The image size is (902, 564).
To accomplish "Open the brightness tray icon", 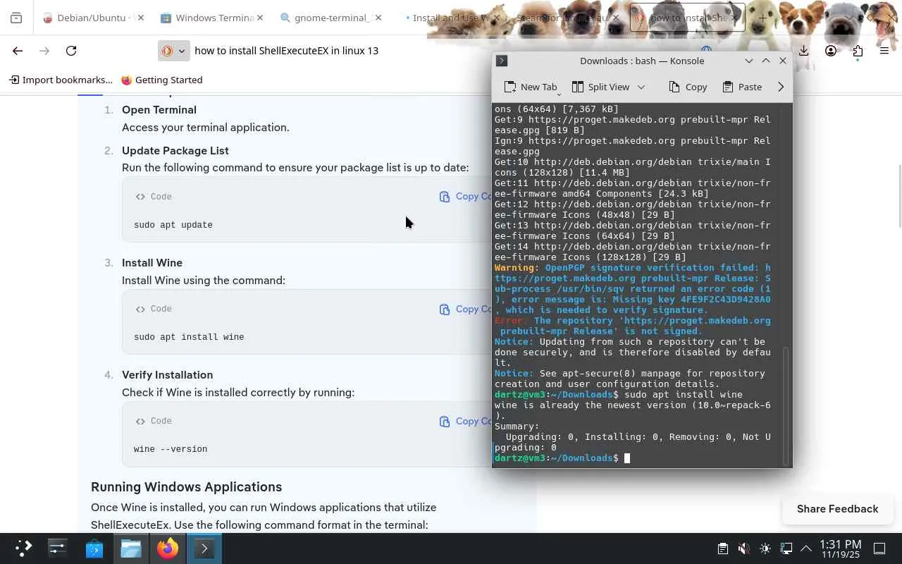I will (765, 548).
